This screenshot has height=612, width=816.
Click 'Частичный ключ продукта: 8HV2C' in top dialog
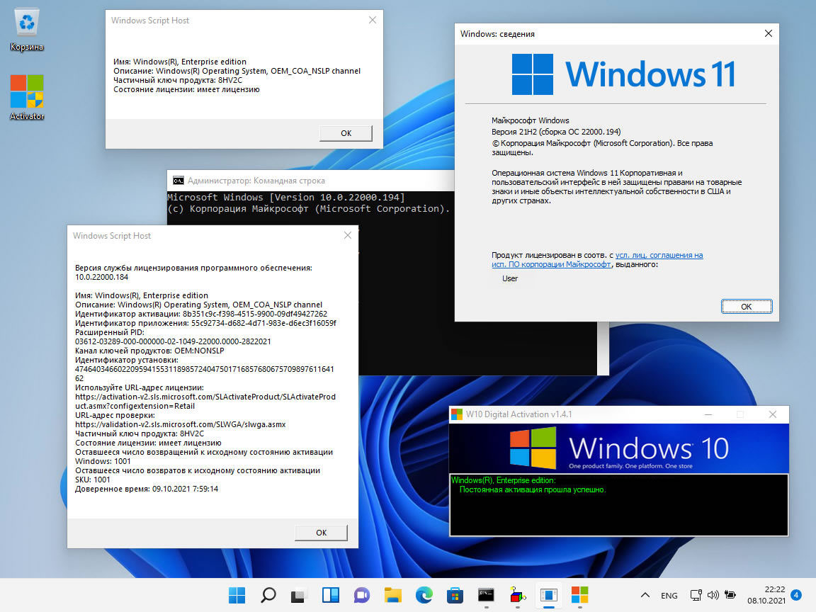pyautogui.click(x=178, y=80)
